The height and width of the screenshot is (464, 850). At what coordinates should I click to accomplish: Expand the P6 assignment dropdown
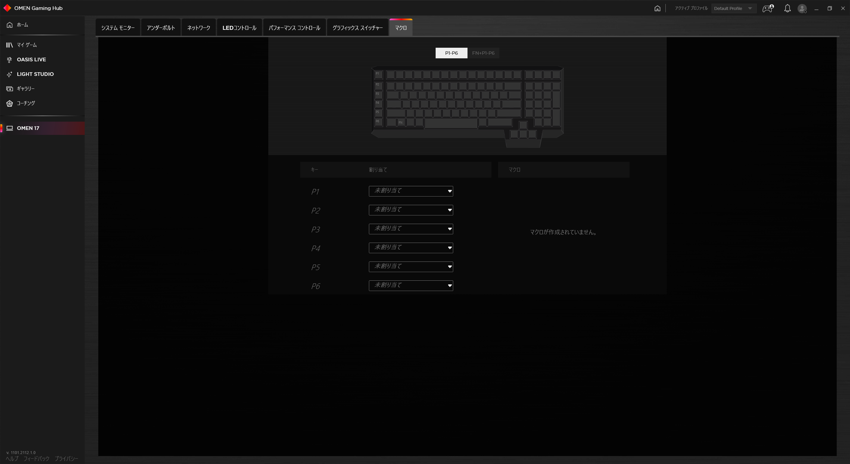411,286
